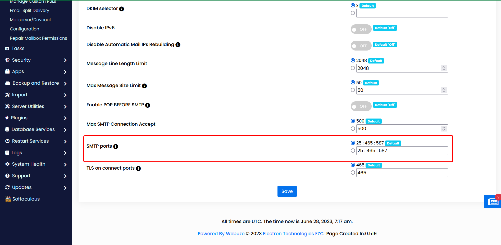
Task: Click info icon for Automatic Mail IPs Rebuilding
Action: pyautogui.click(x=178, y=45)
